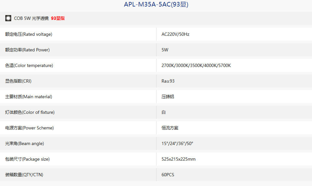Click the red '93显指' text
This screenshot has height=186, width=312.
(58, 18)
